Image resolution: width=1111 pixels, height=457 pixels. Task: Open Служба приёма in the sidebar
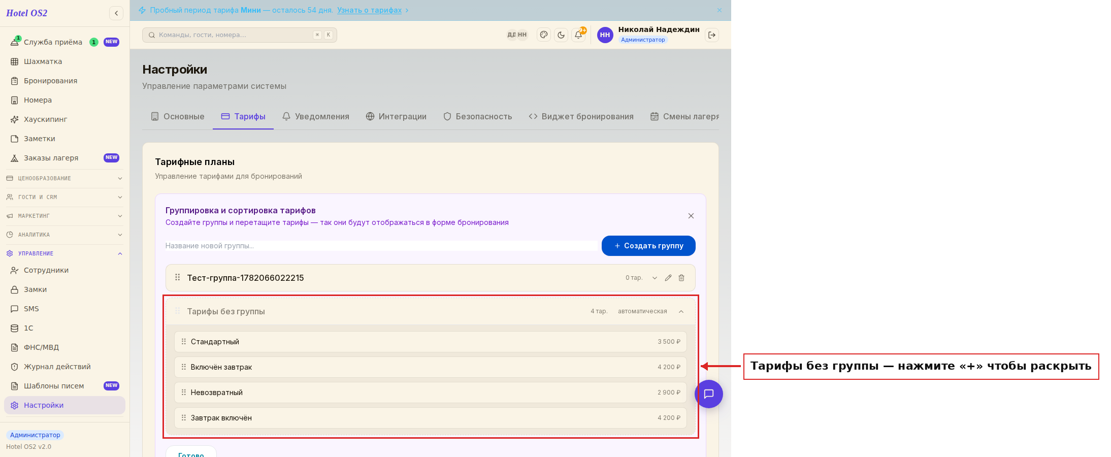[64, 42]
